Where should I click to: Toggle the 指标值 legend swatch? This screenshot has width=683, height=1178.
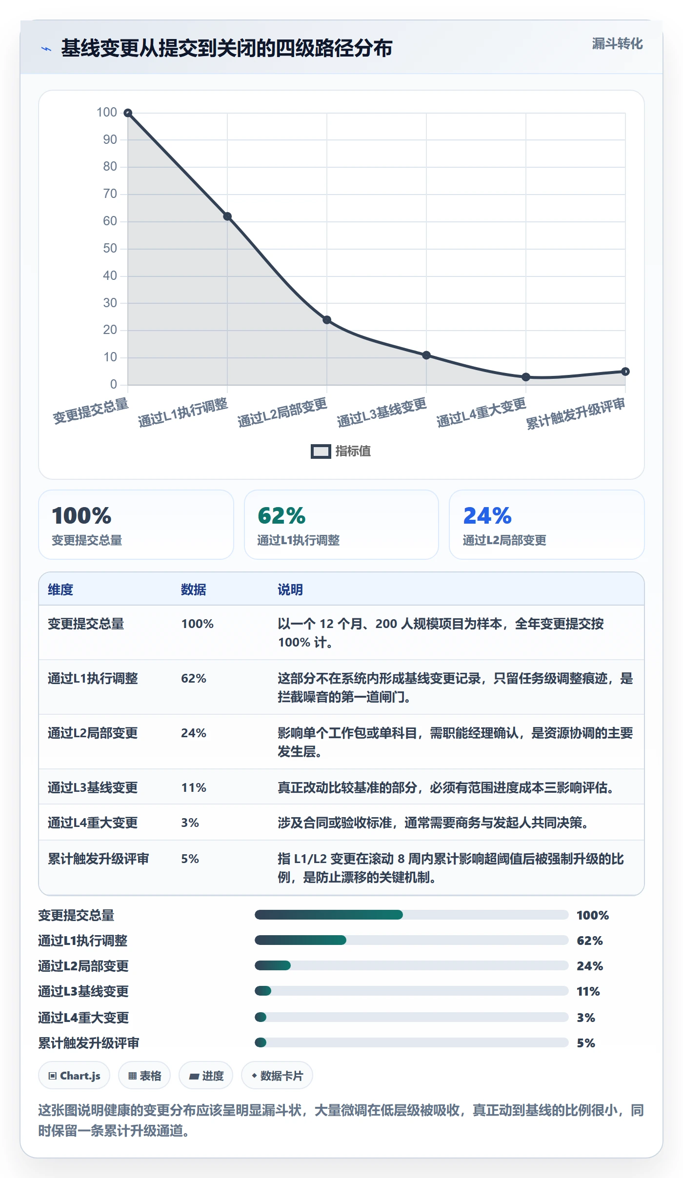(321, 452)
